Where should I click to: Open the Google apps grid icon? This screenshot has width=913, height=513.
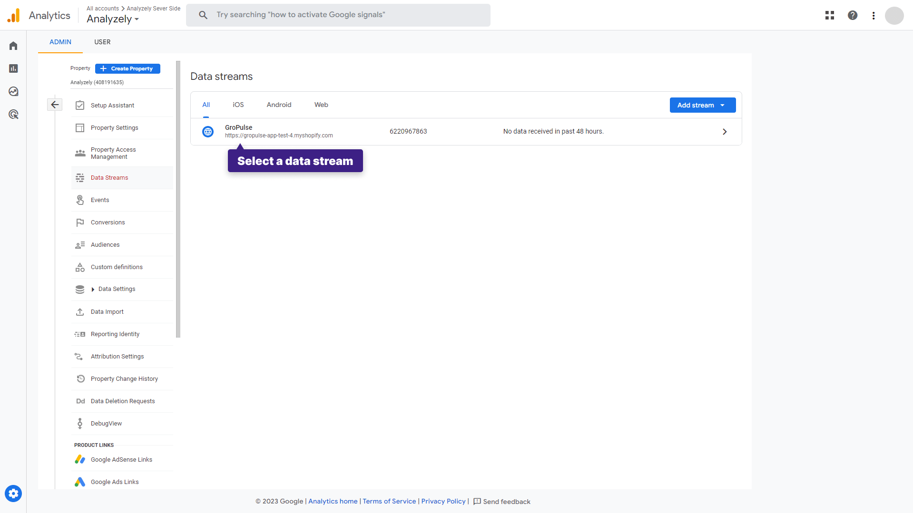pyautogui.click(x=830, y=15)
